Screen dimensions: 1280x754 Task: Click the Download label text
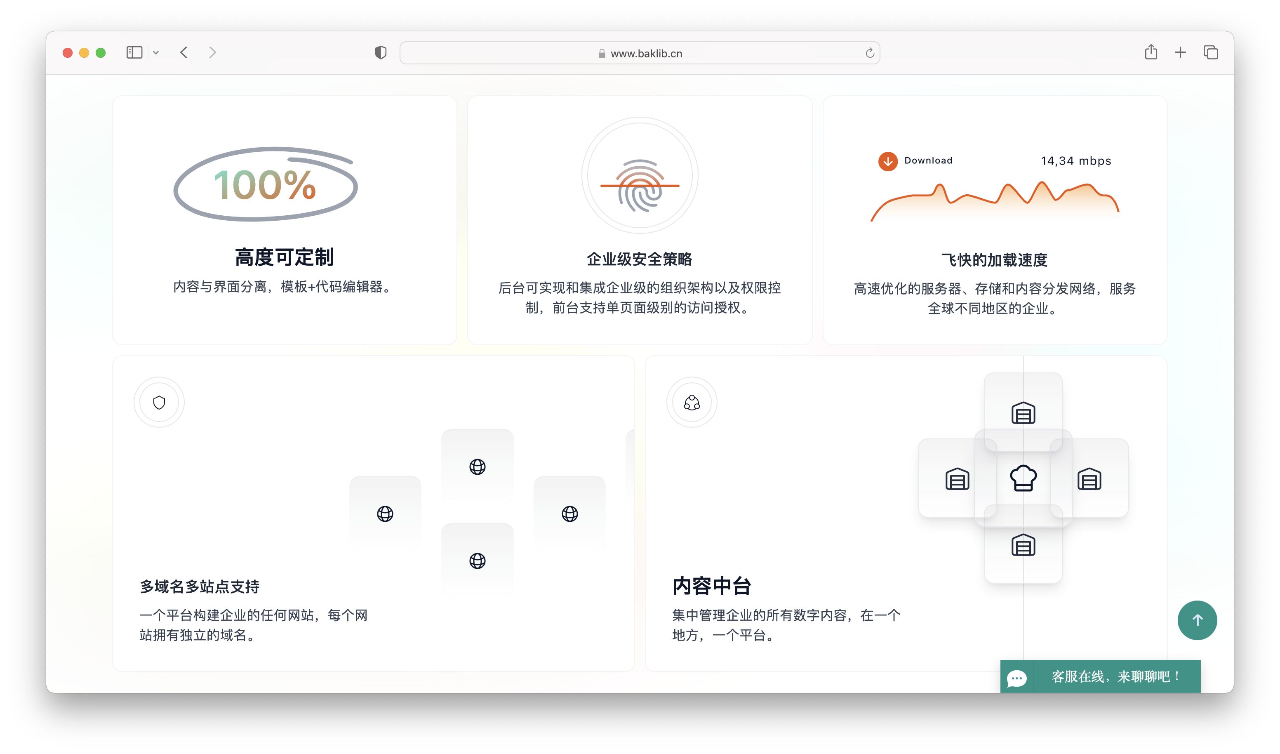pyautogui.click(x=928, y=160)
